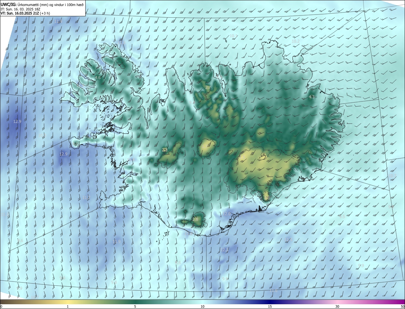Viewport: 405px width, 309px height.
Task: Click the 11.6 value near the bottom edge
Action: coord(273,291)
